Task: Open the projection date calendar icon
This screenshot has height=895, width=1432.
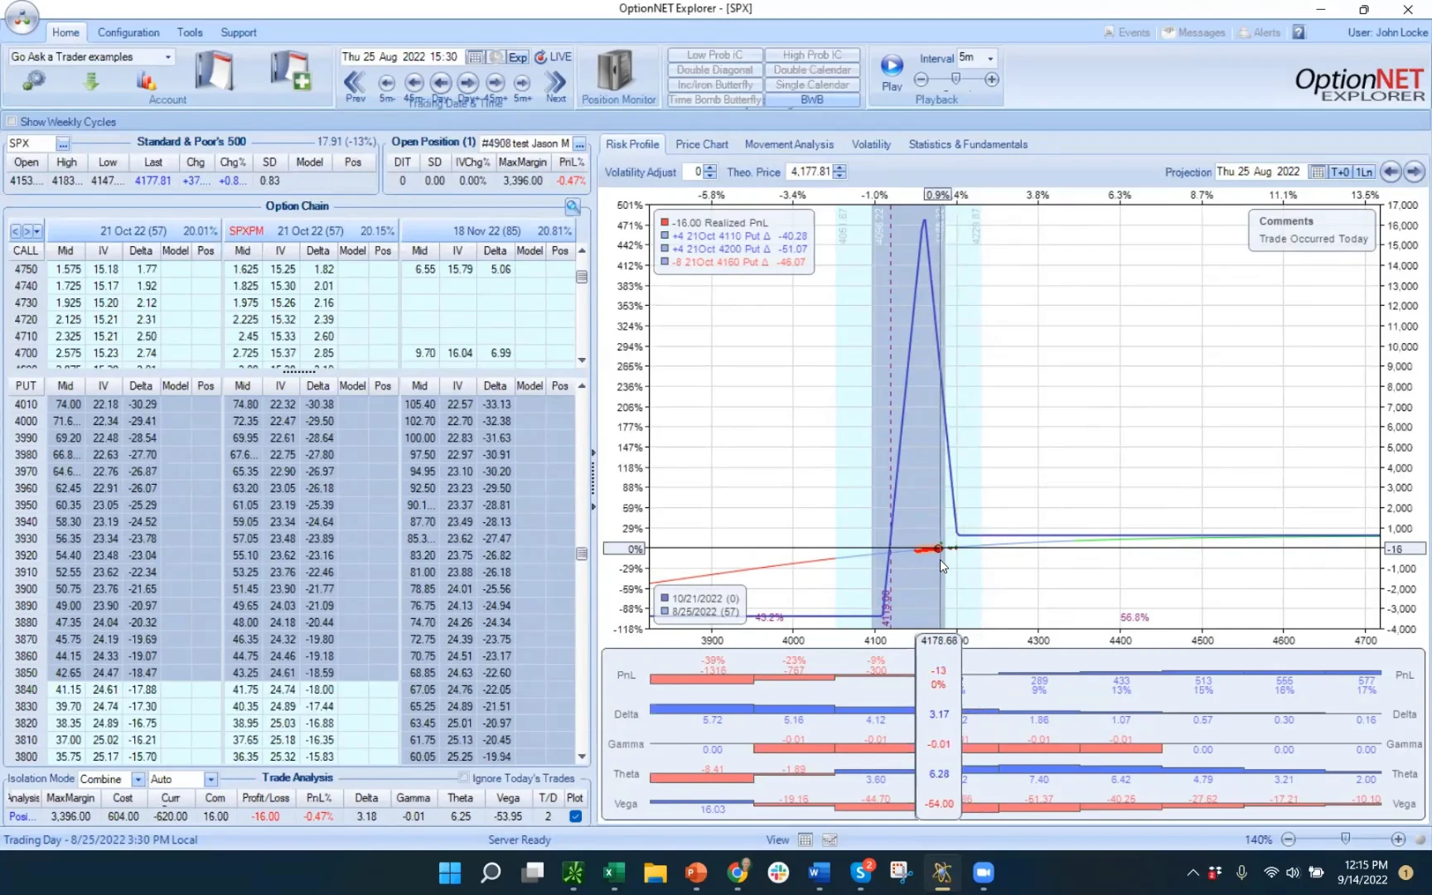Action: click(1318, 172)
